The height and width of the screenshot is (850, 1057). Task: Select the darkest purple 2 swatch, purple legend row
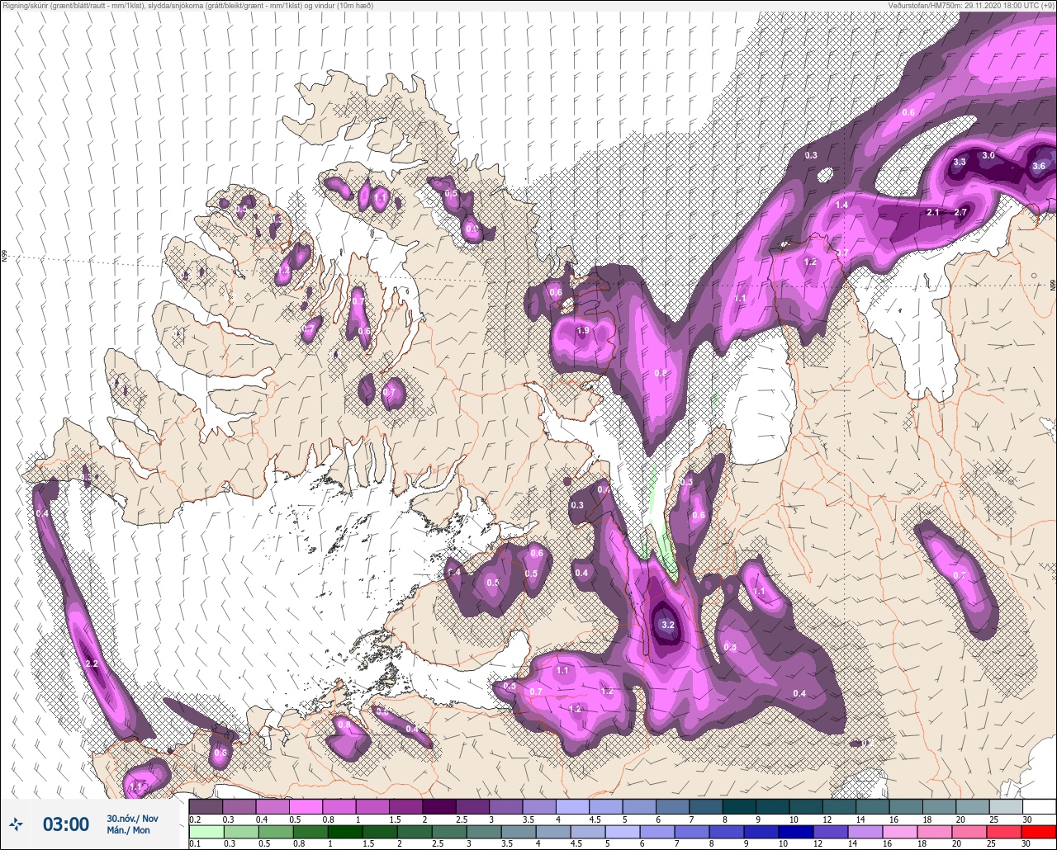(x=438, y=806)
